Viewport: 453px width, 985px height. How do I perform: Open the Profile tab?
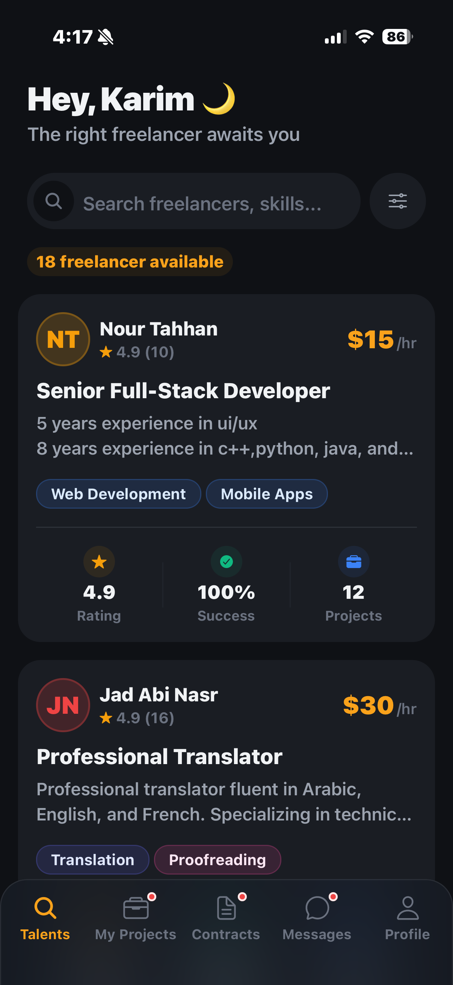tap(408, 918)
